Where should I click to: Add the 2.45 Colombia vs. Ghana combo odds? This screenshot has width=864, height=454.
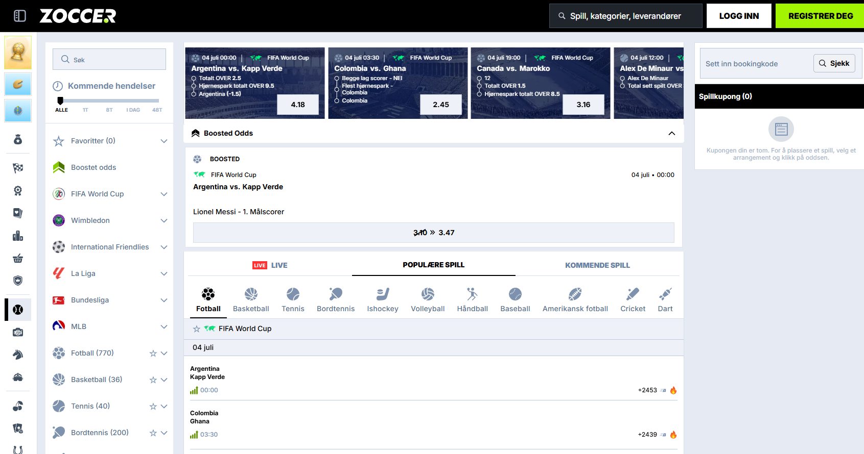(441, 105)
